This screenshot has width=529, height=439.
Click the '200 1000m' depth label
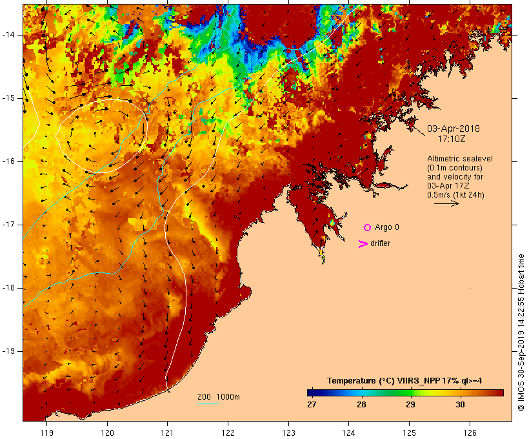click(x=219, y=397)
